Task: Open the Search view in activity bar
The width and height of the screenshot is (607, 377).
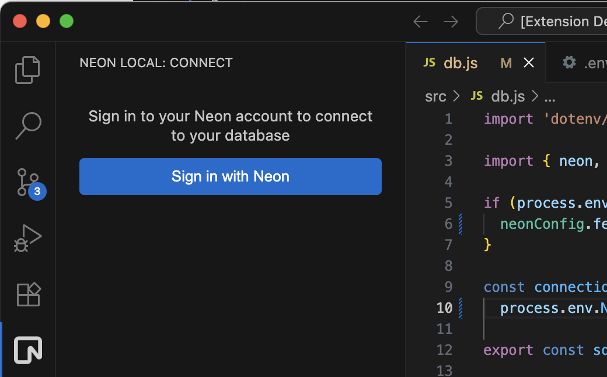Action: [28, 126]
